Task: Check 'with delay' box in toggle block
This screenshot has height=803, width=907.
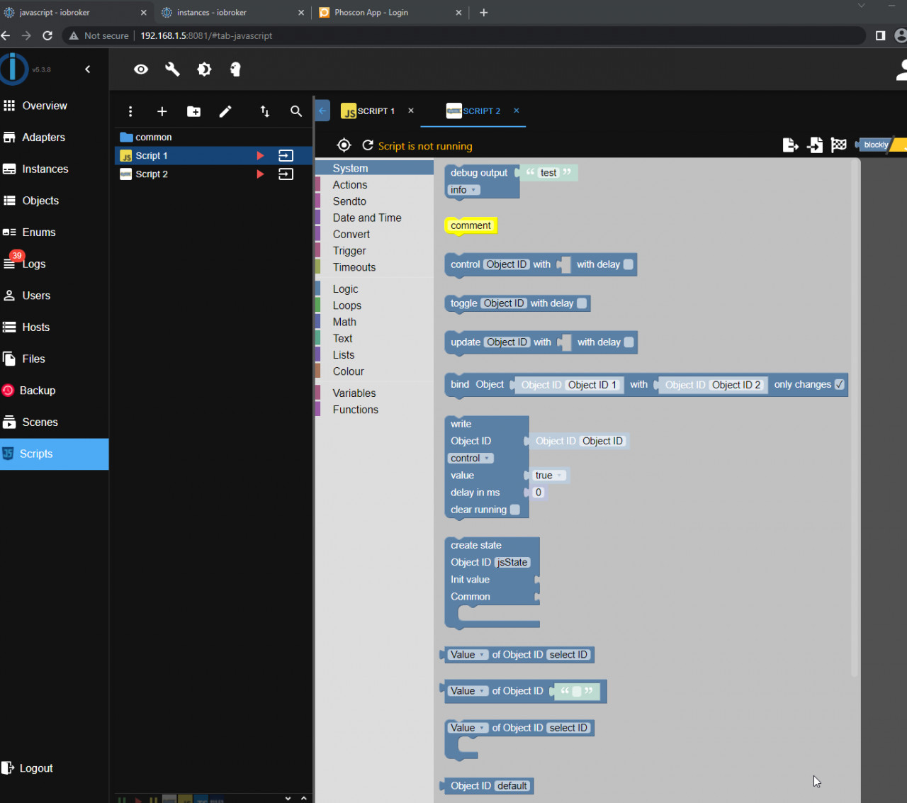Action: 582,303
